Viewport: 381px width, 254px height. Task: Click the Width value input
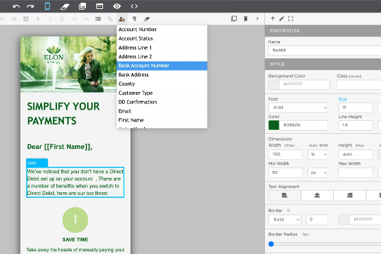(286, 154)
